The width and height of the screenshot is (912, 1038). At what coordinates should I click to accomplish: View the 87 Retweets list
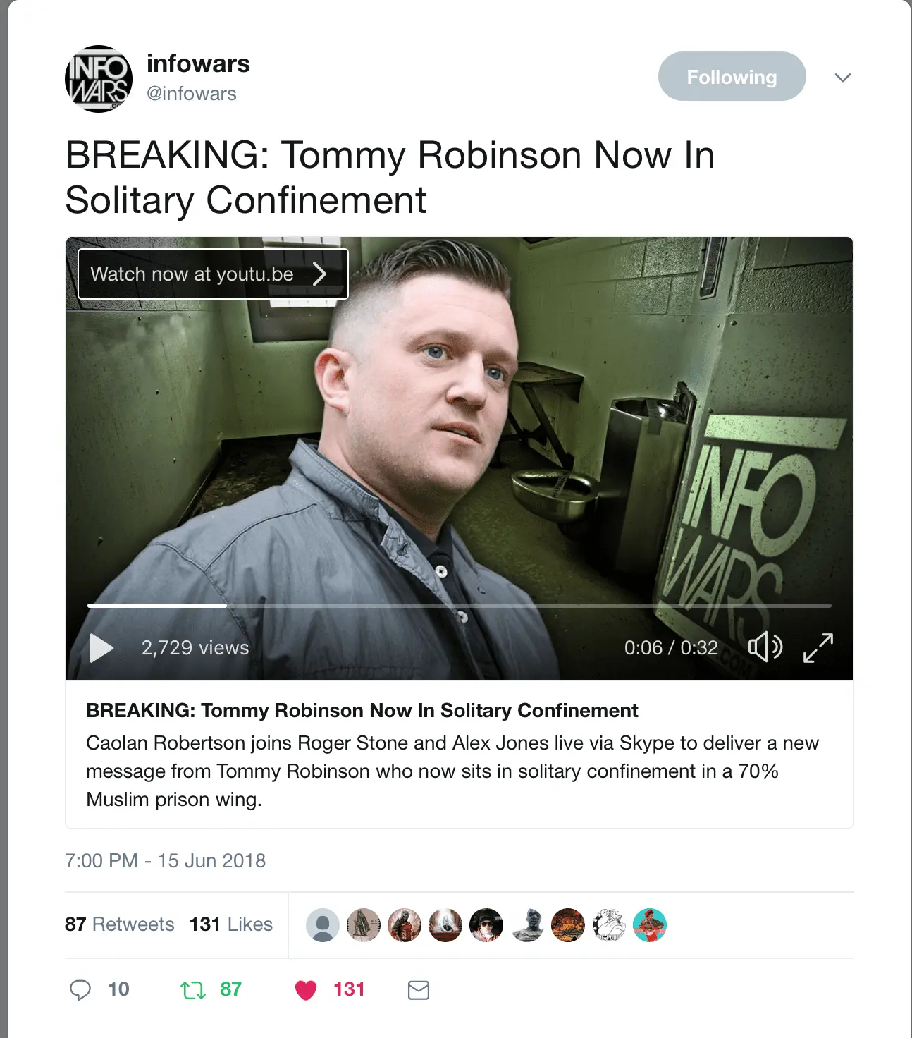click(119, 924)
